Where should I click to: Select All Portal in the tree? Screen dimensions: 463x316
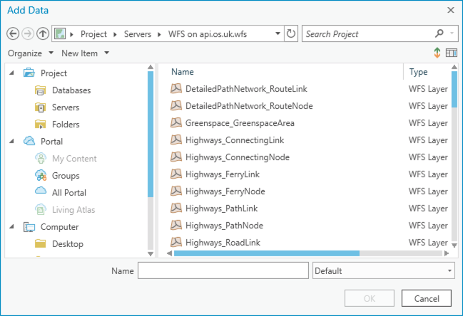[69, 193]
